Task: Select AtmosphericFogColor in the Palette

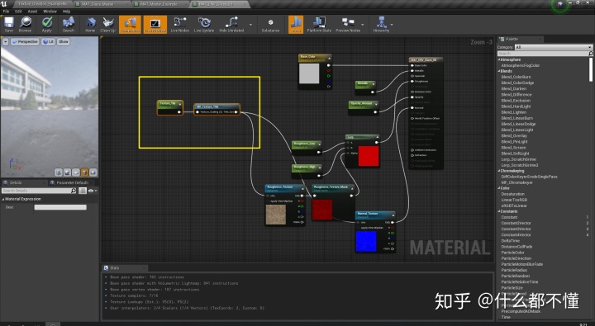Action: pos(521,65)
